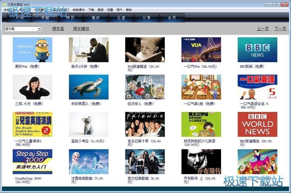
Task: Open the classroom cartoon cover
Action: [x=201, y=87]
